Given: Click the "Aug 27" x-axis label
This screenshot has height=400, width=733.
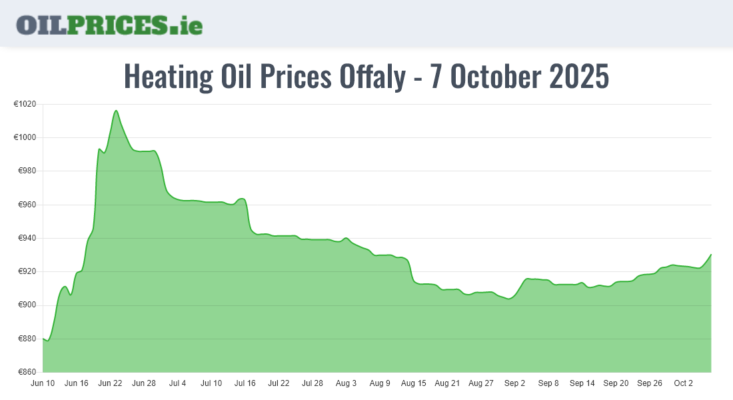Looking at the screenshot, I should (x=481, y=383).
